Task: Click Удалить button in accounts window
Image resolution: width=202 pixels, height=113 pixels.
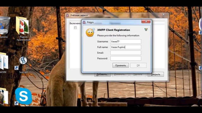Action: pos(138,74)
